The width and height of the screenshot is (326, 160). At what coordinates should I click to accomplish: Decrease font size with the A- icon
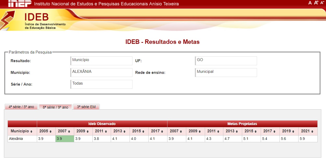coord(322,3)
